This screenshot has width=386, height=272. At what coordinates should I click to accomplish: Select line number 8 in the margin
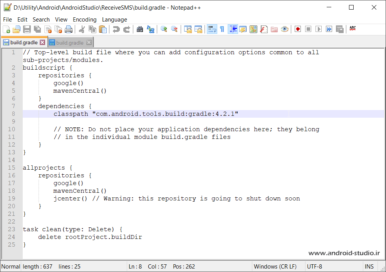(13, 113)
